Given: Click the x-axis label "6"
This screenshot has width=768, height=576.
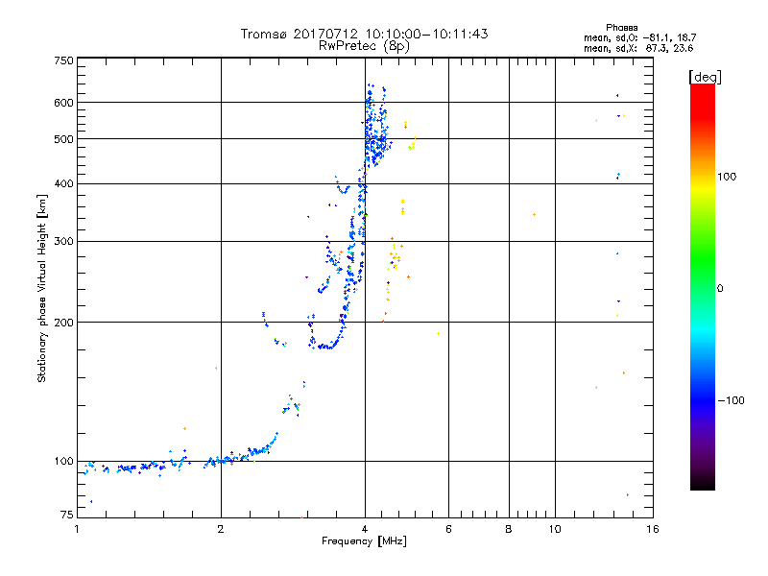Looking at the screenshot, I should 448,529.
